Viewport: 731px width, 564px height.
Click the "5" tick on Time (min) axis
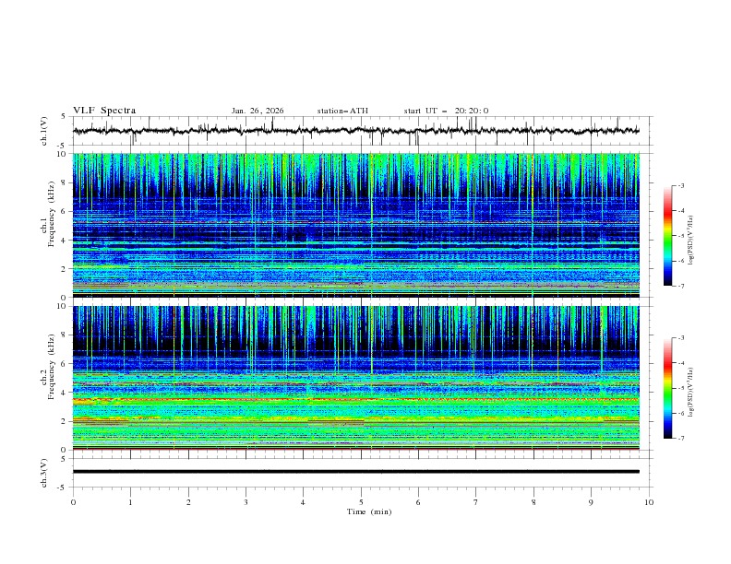pos(361,502)
